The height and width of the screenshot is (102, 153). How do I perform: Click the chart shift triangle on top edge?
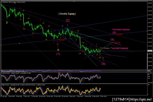[74, 2]
